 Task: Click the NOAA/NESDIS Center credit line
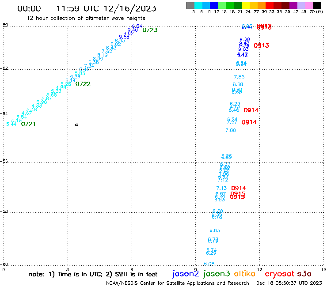click(178, 283)
